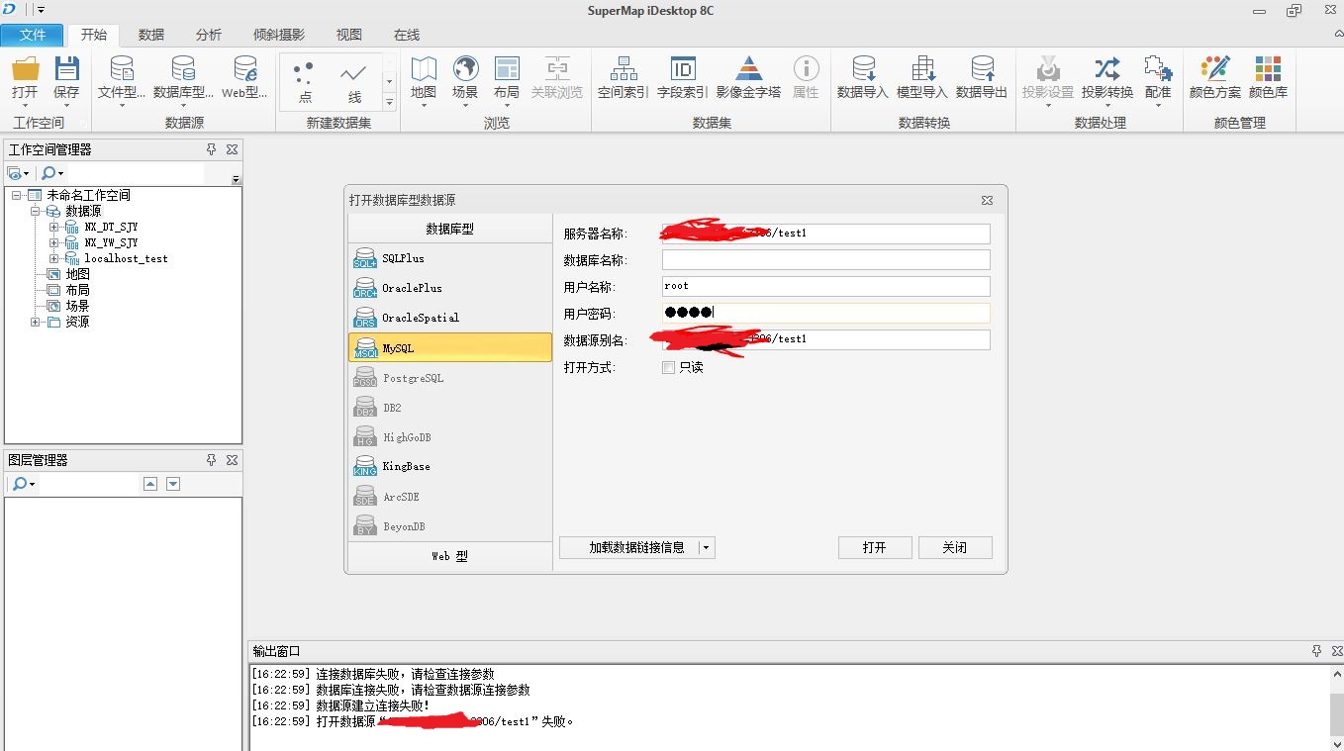Screen dimensions: 1344x751
Task: Open the 布局 layout icon
Action: click(x=507, y=69)
